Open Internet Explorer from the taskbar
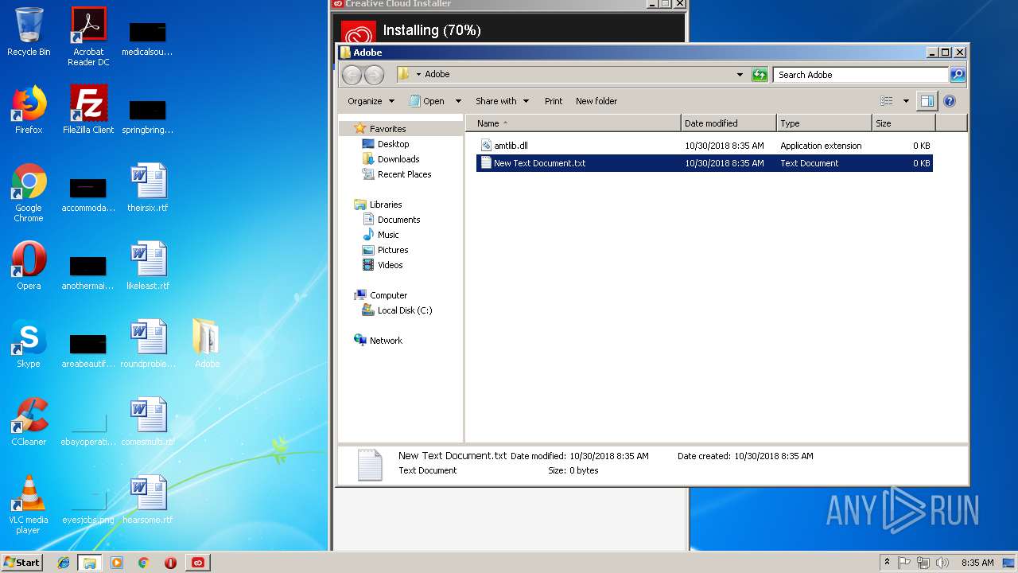This screenshot has width=1018, height=573. pos(64,563)
